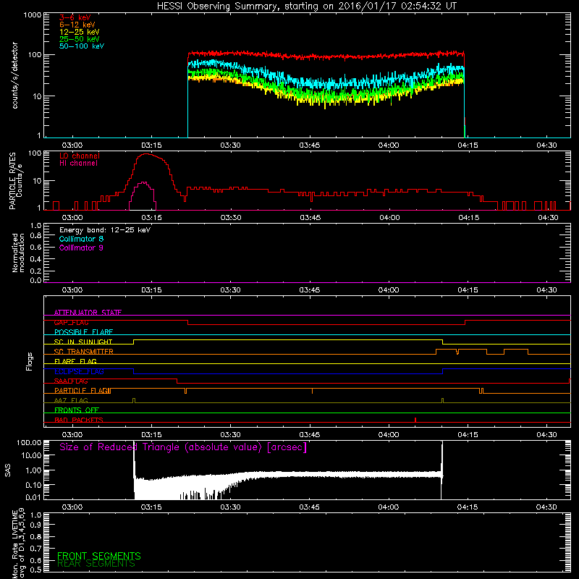Viewport: 579px width, 579px height.
Task: Click Size of Reduced Triangle title text
Action: (x=183, y=447)
